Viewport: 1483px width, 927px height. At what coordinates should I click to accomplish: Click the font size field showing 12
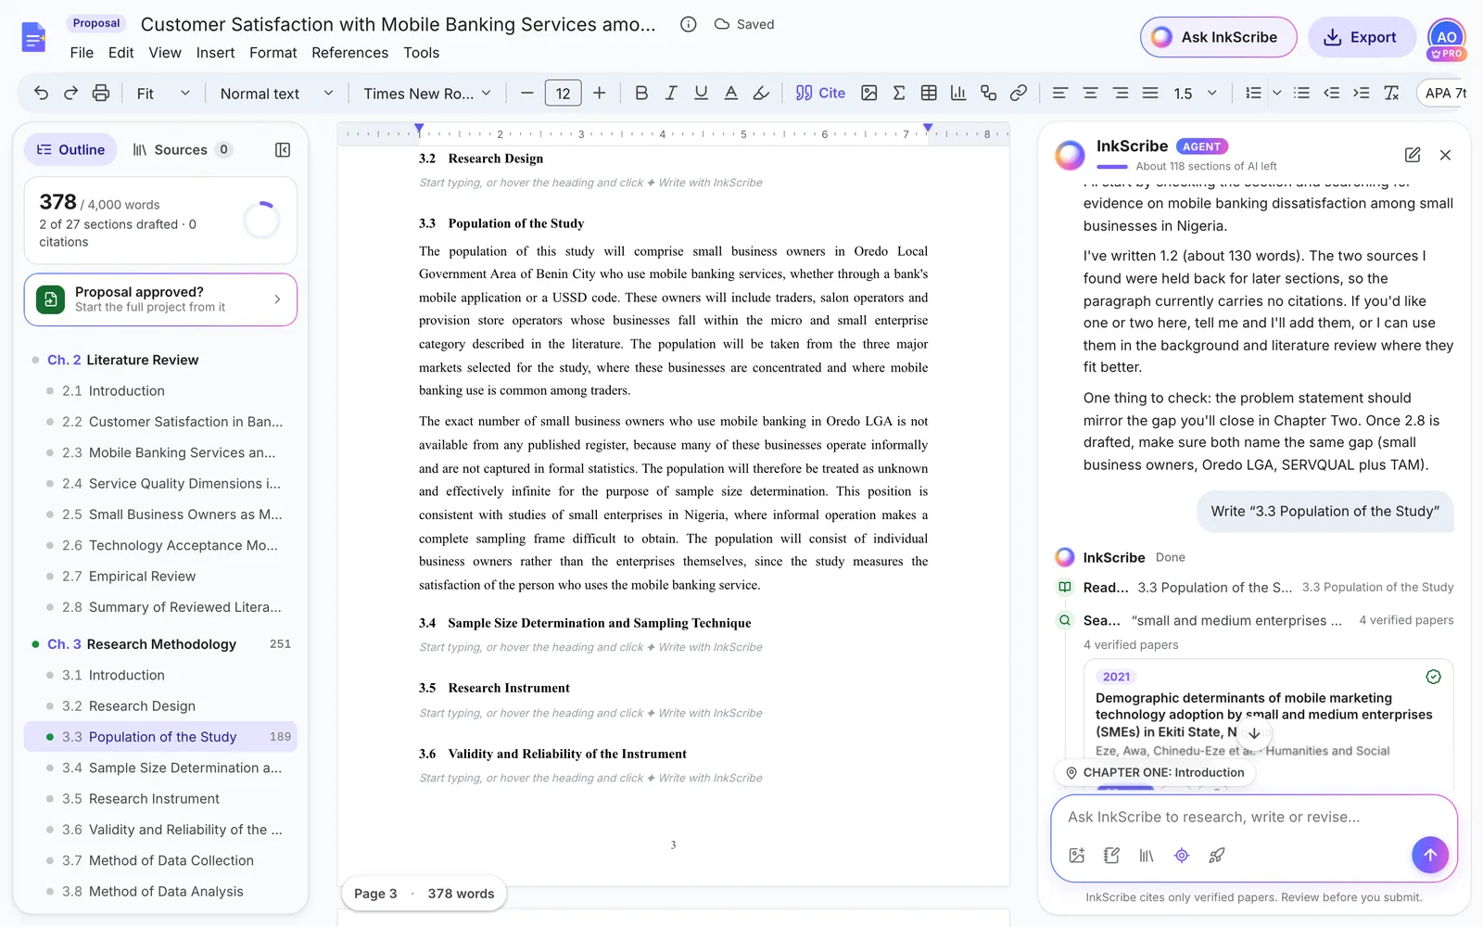click(563, 93)
